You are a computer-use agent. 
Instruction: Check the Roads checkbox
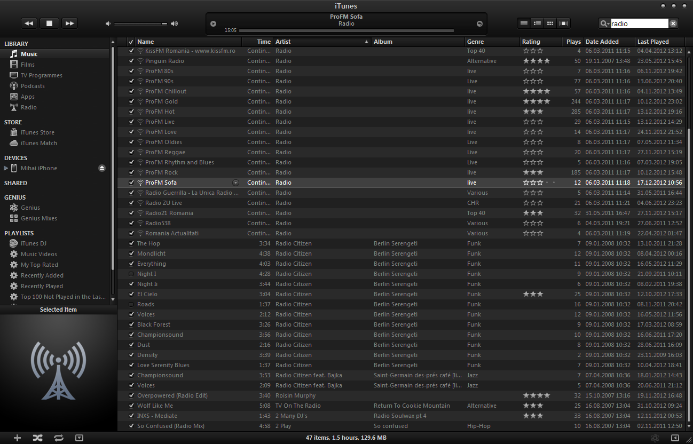(x=131, y=304)
